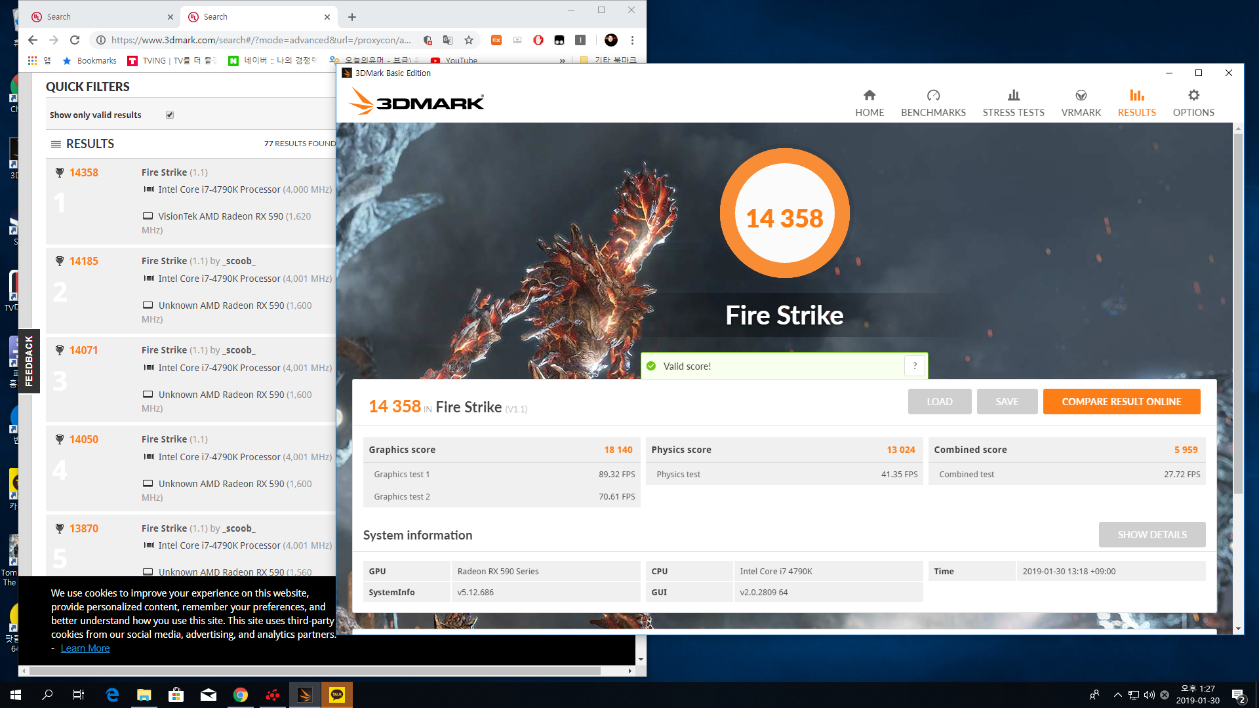Open the Bookmarks star folder
Image resolution: width=1259 pixels, height=708 pixels.
tap(89, 60)
